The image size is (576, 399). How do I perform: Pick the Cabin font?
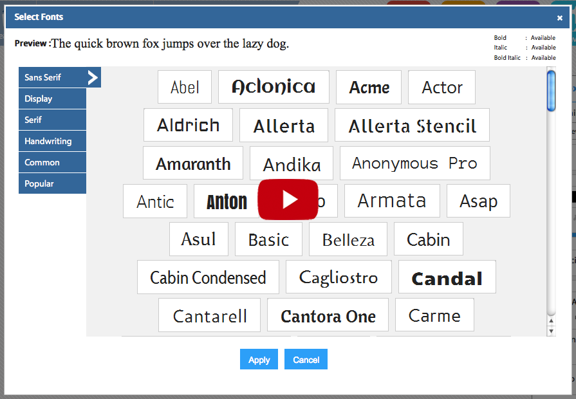[x=429, y=239]
